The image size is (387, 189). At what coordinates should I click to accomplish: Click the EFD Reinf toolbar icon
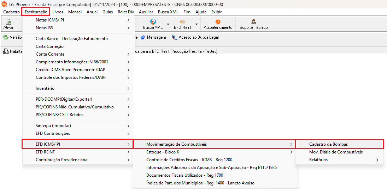pos(183,22)
